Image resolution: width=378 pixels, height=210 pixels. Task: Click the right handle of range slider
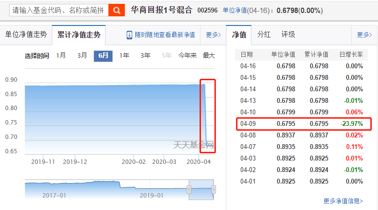click(213, 189)
